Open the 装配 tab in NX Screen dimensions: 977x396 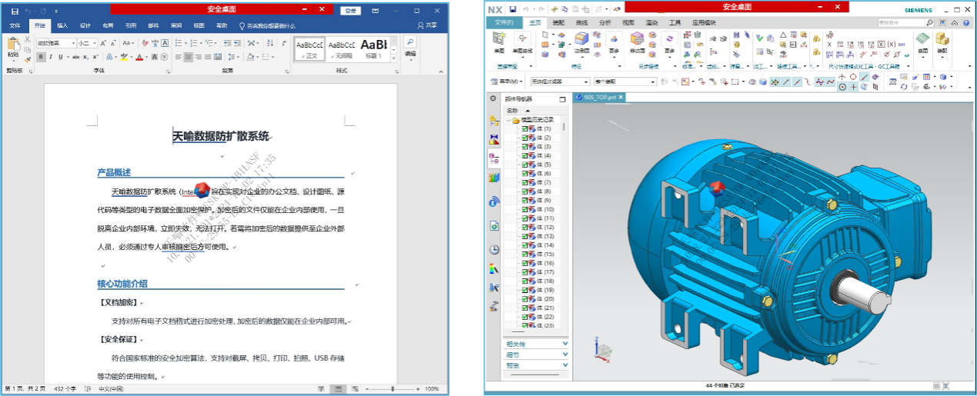pyautogui.click(x=558, y=22)
